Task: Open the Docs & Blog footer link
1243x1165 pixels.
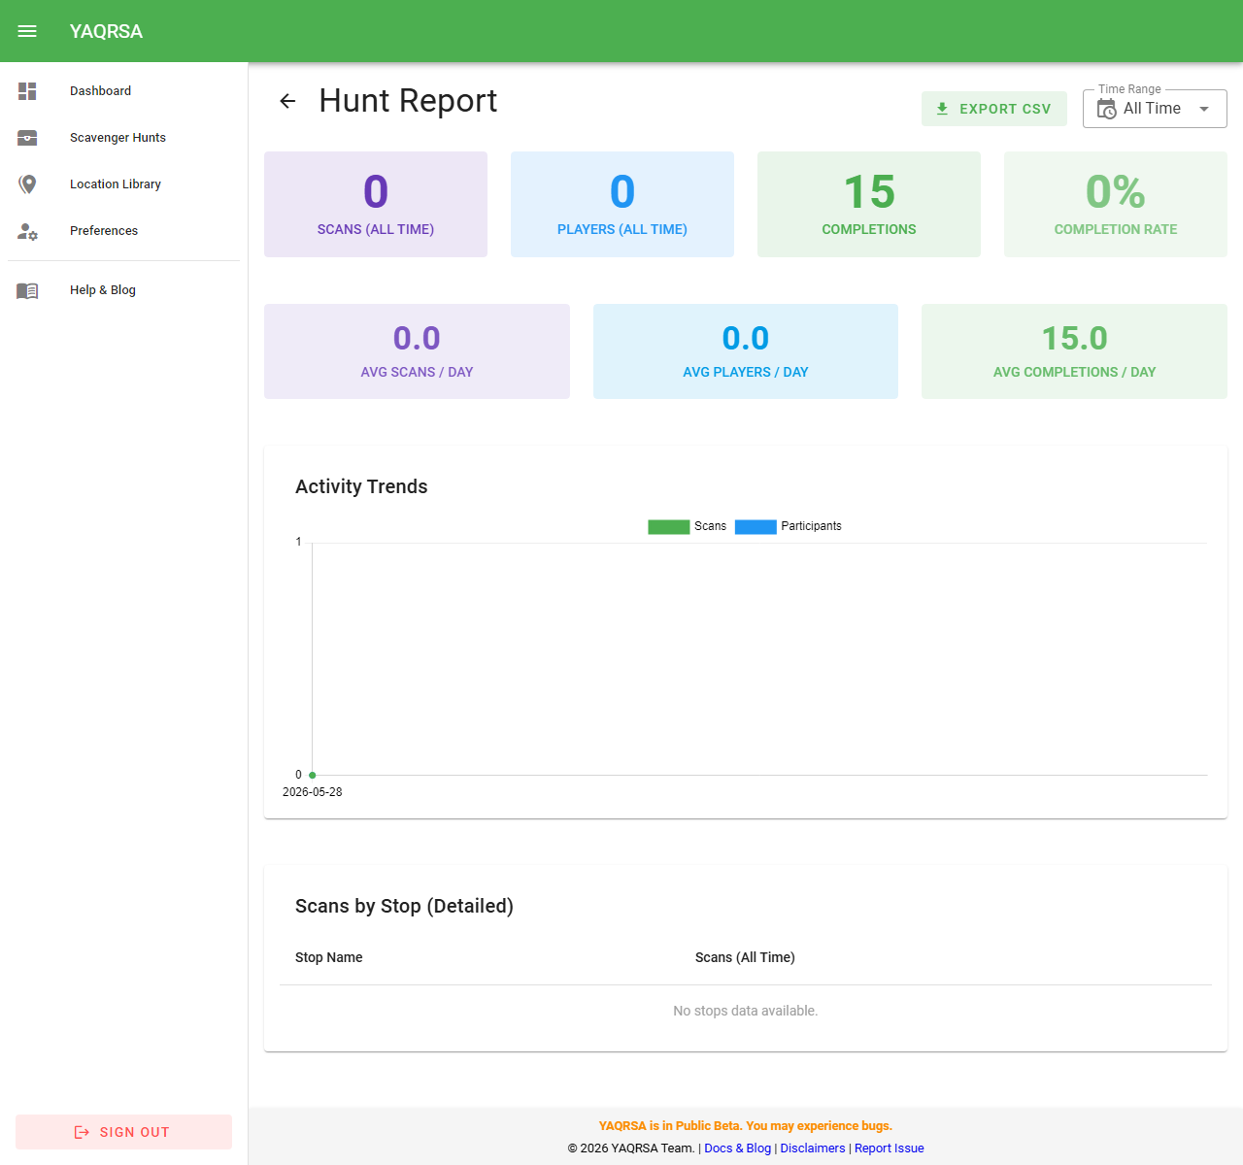Action: (737, 1148)
